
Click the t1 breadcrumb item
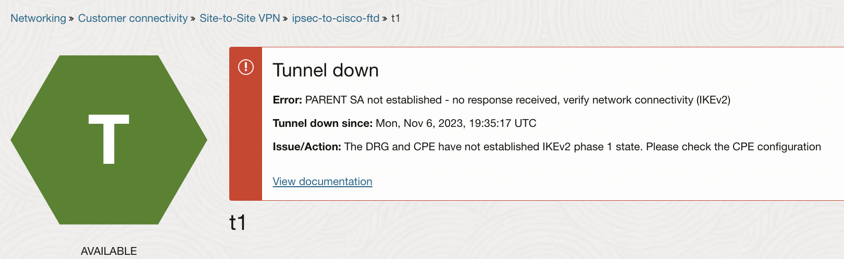[x=395, y=18]
